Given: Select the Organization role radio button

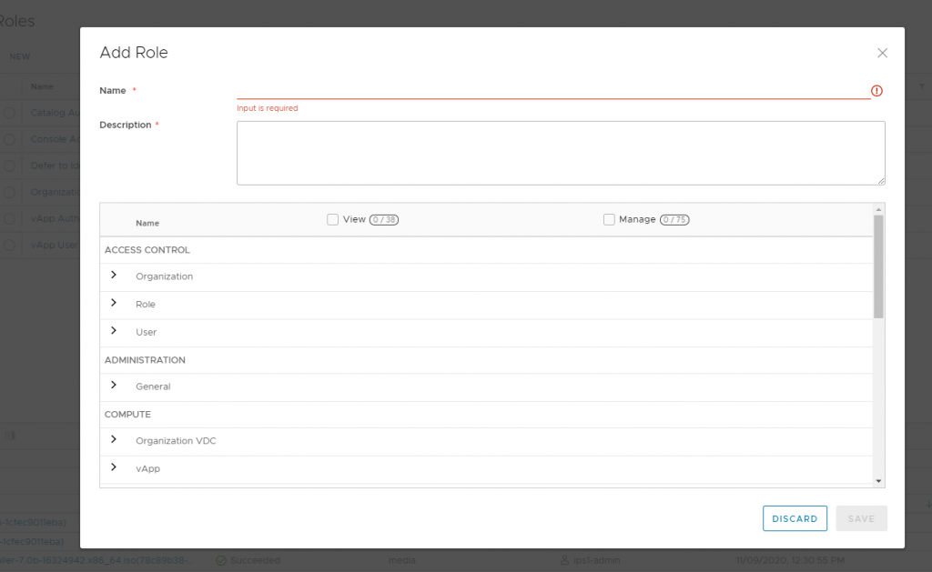Looking at the screenshot, I should (x=9, y=192).
